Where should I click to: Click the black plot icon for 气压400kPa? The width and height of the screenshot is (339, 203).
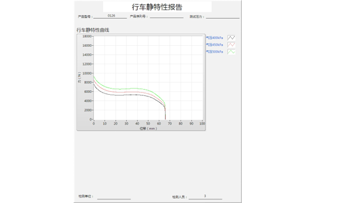231,38
